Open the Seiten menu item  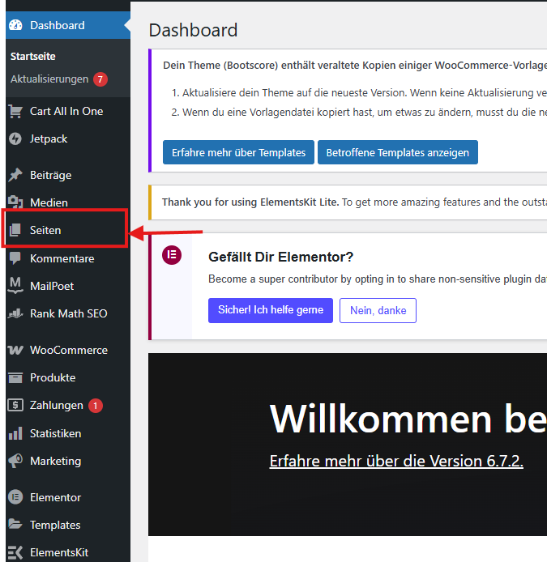[x=45, y=231]
